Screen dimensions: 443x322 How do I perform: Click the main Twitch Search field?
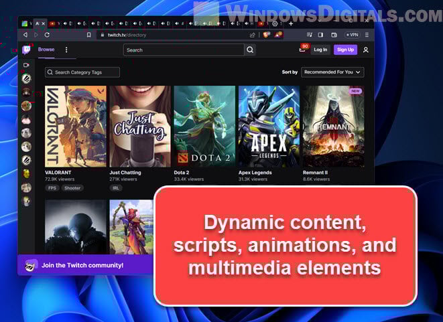click(x=184, y=50)
